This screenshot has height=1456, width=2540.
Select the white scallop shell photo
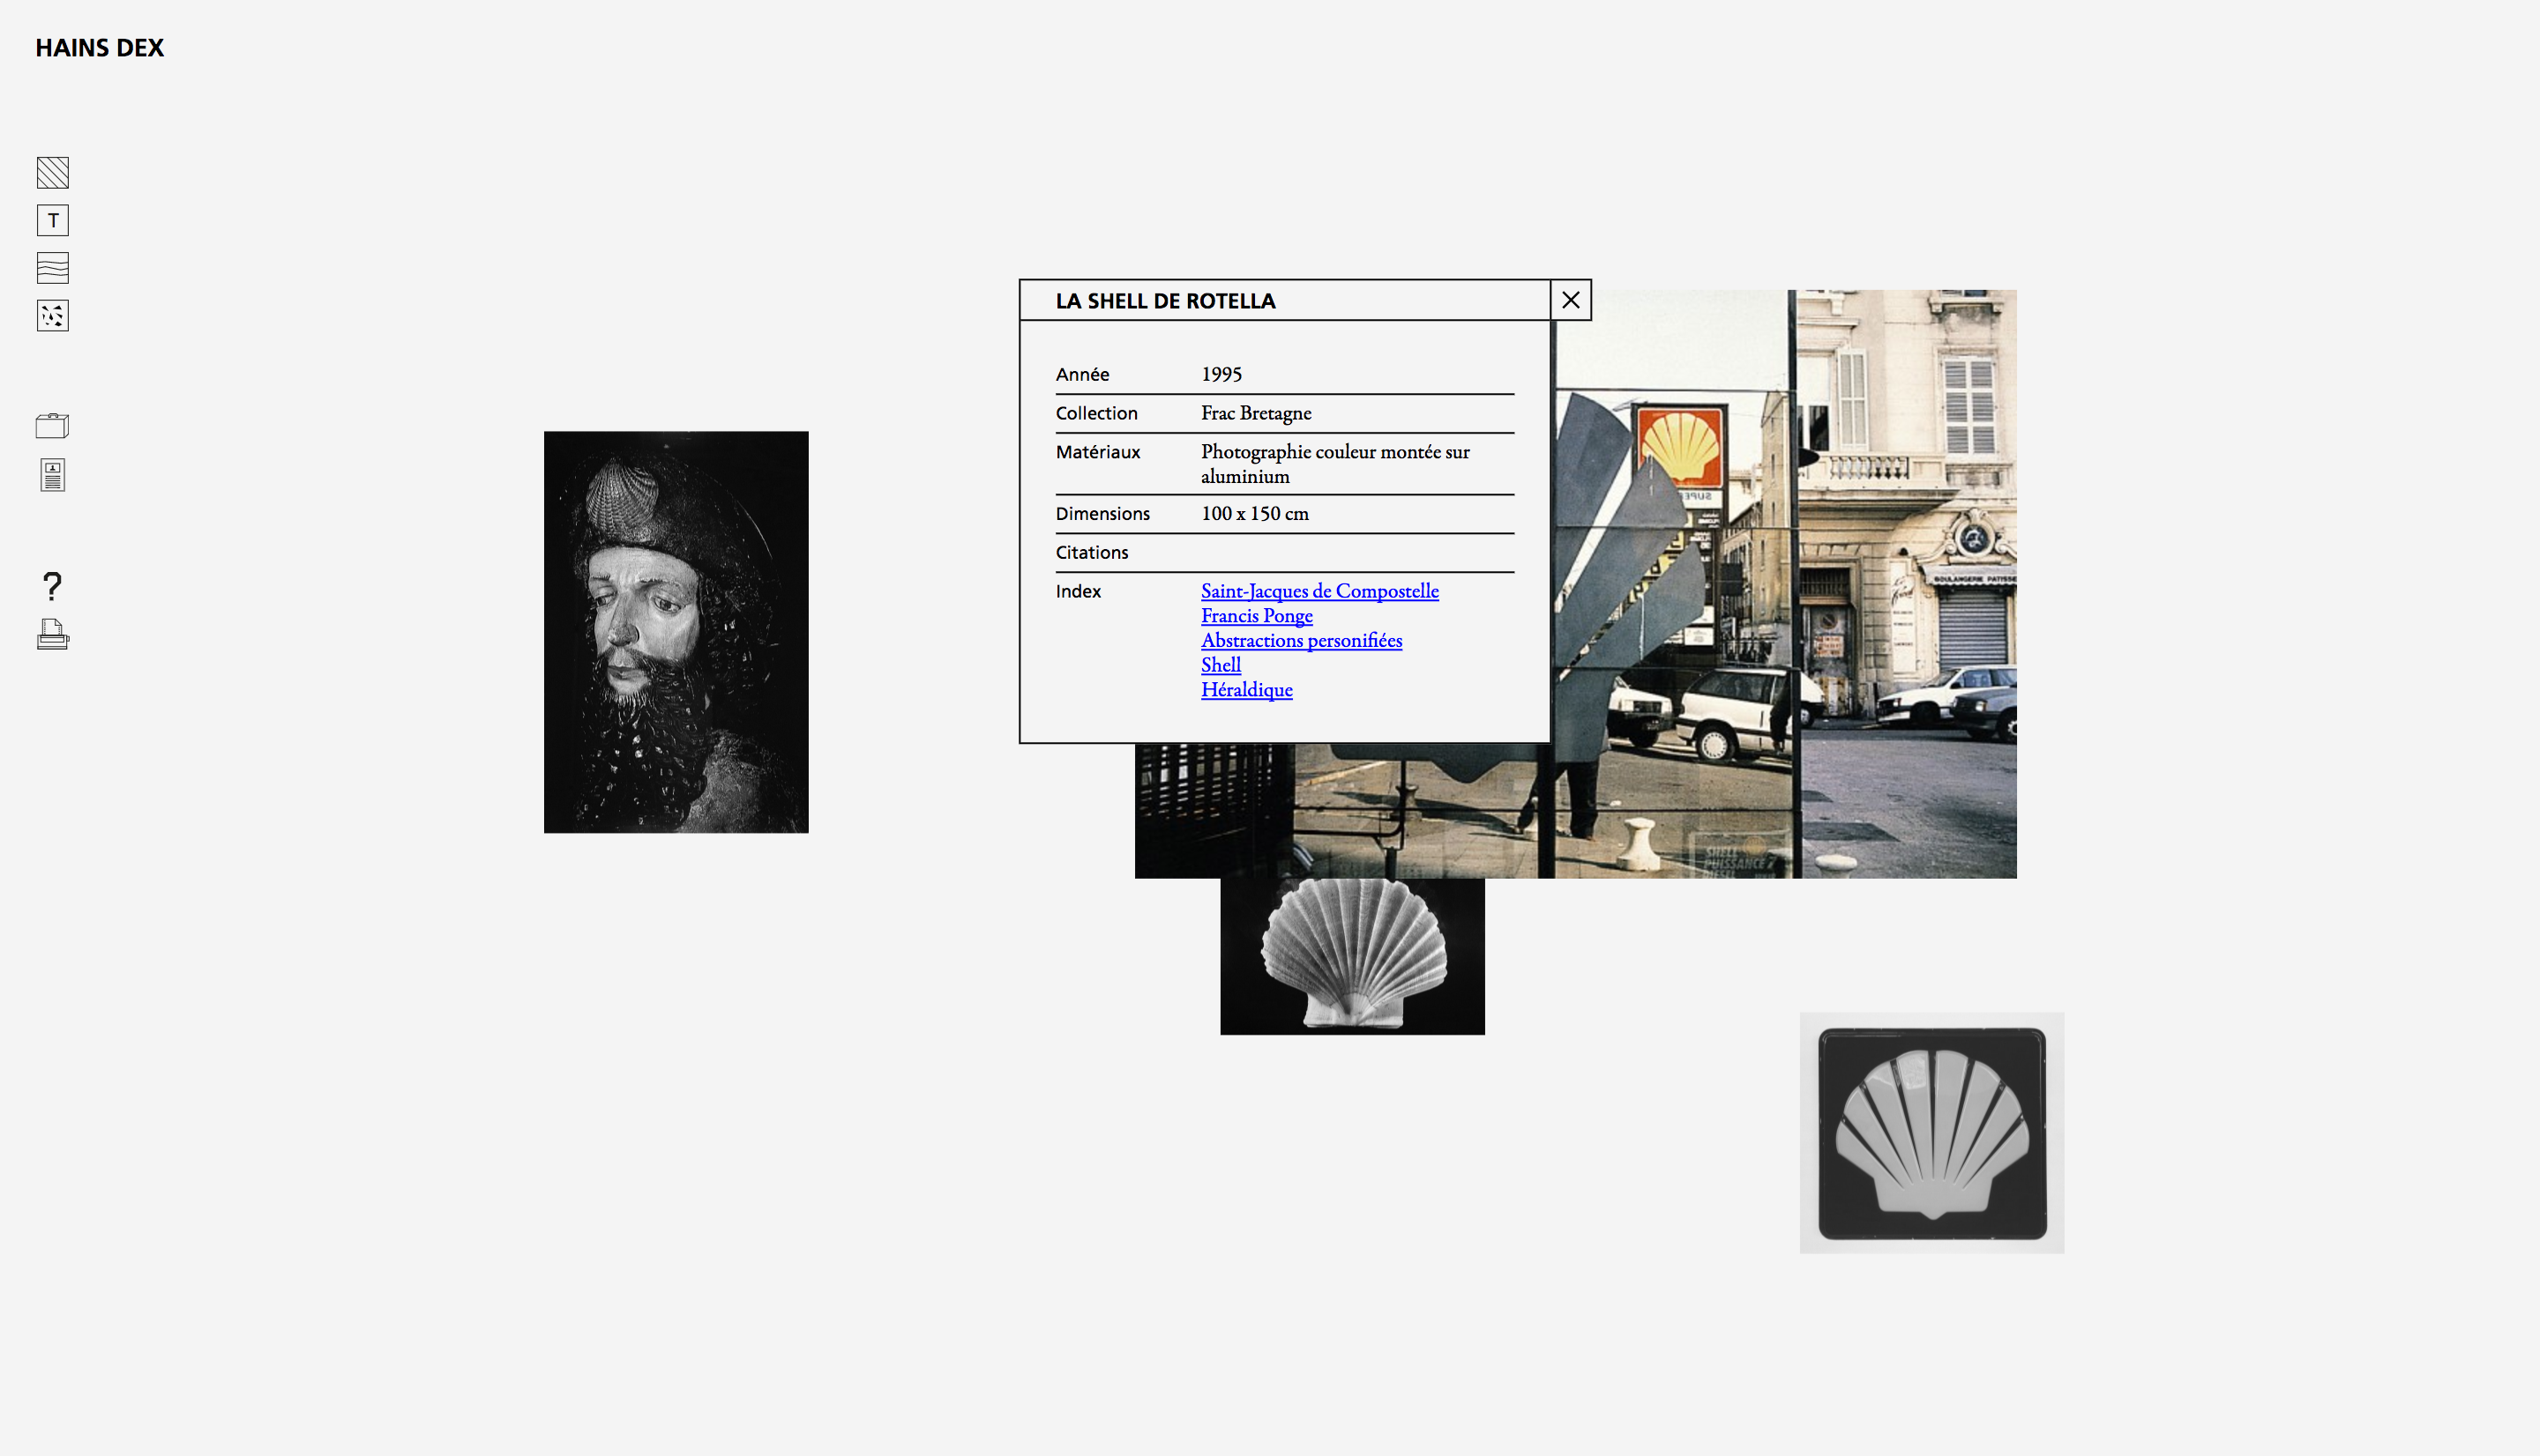pyautogui.click(x=1353, y=957)
